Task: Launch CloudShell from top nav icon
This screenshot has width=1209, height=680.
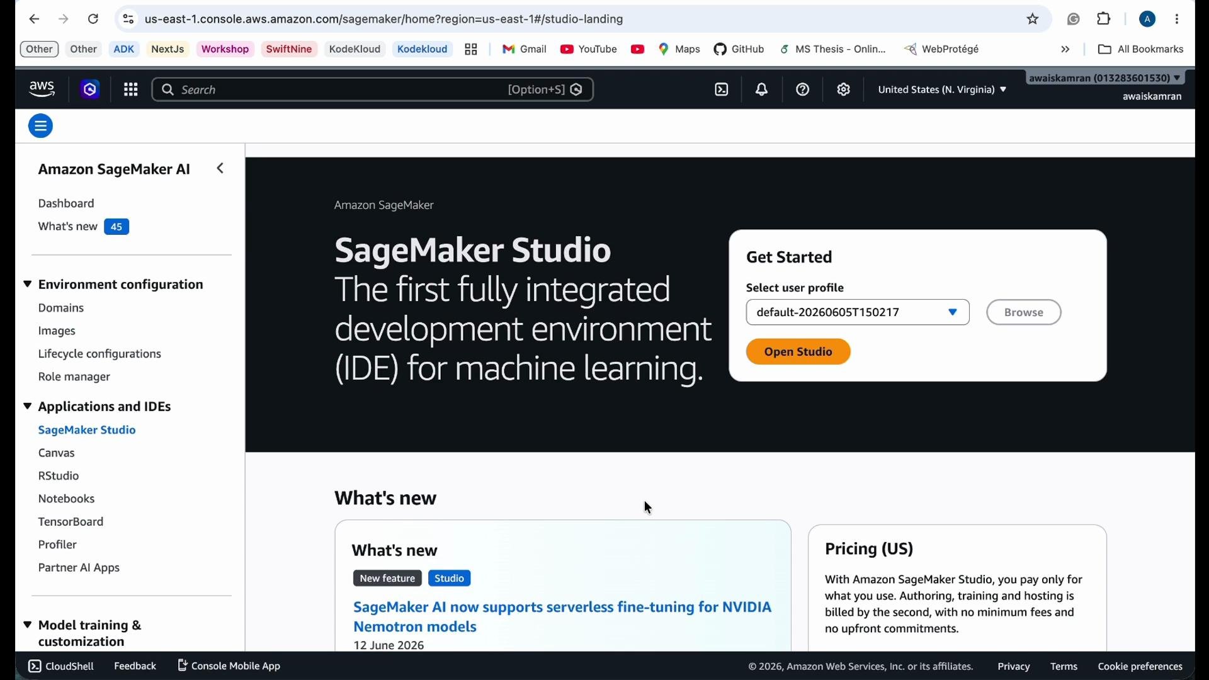Action: pyautogui.click(x=722, y=90)
